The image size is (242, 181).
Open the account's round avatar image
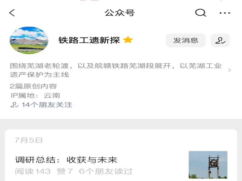[29, 40]
